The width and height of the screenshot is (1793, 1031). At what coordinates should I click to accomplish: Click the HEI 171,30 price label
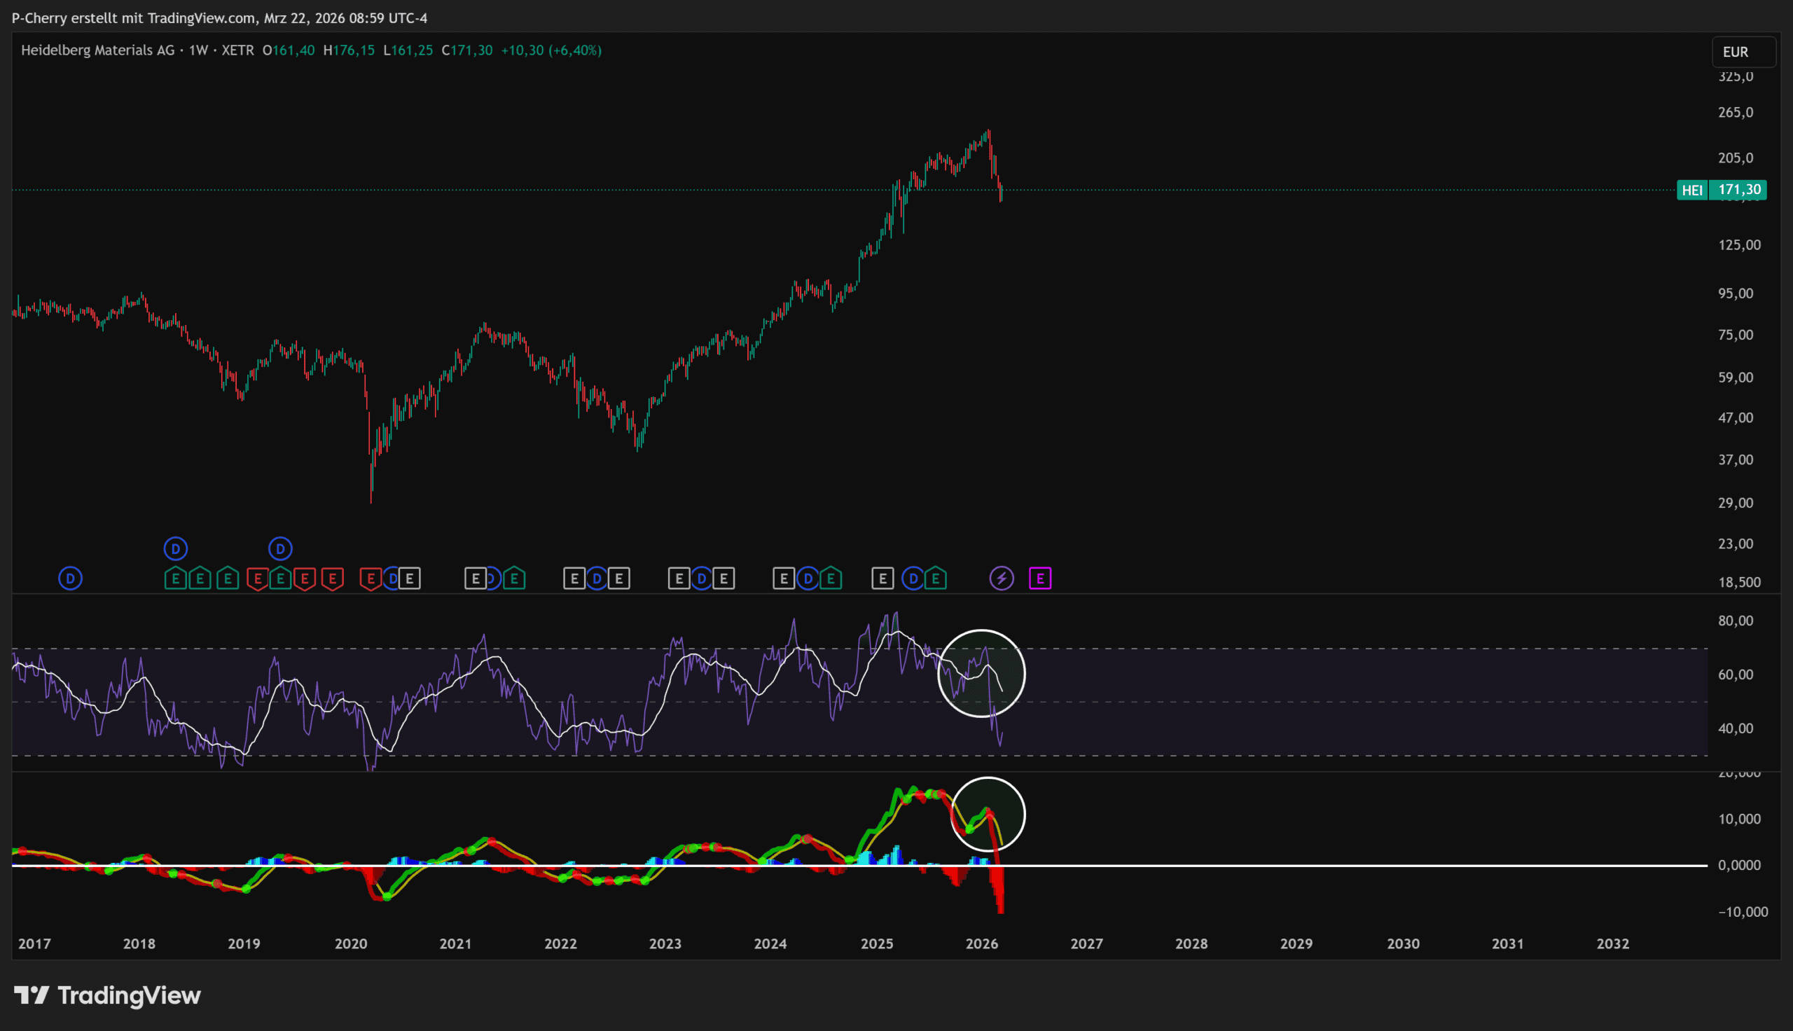[x=1722, y=190]
